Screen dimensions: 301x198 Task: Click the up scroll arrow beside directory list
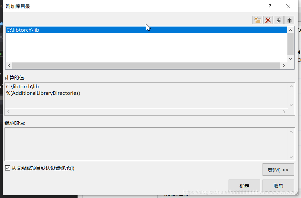pyautogui.click(x=290, y=29)
